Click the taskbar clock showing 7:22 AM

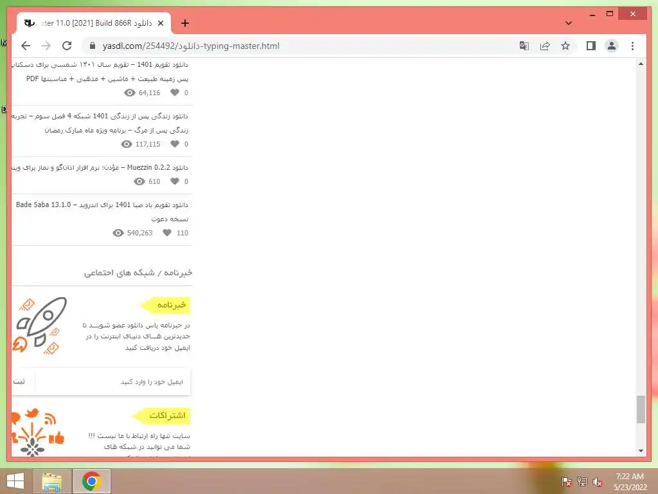(630, 481)
